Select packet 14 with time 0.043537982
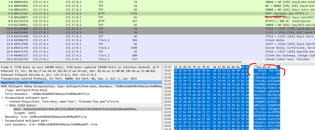This screenshot has height=130, width=315. coord(157,44)
